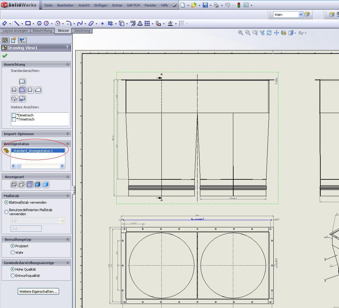
Task: Switch to the Beschriftung tab
Action: tap(42, 31)
